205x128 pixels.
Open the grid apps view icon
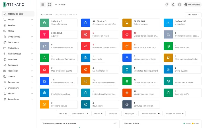[50, 5]
